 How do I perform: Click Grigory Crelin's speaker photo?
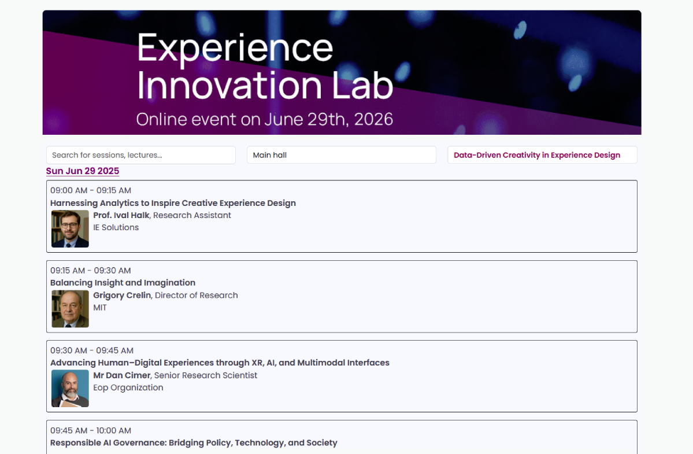click(70, 309)
